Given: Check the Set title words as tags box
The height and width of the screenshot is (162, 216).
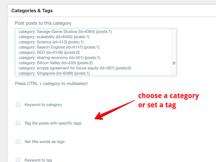Looking at the screenshot, I should tap(18, 141).
